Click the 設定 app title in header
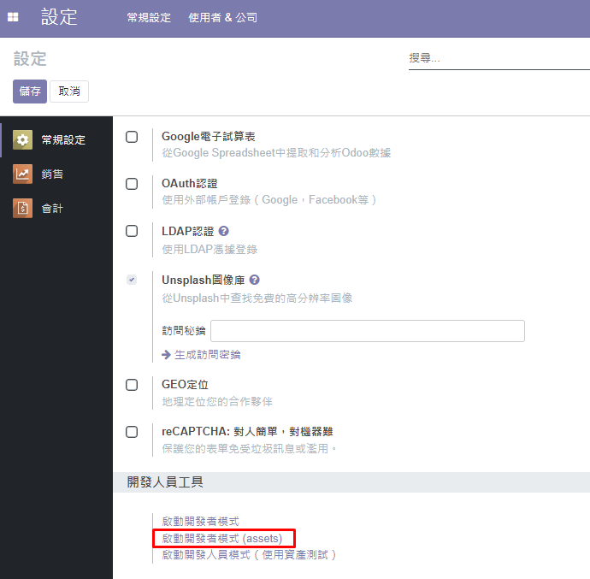 (x=59, y=17)
